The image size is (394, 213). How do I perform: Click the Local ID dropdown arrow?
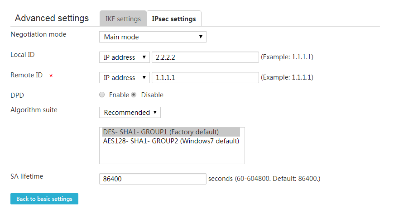(x=144, y=57)
